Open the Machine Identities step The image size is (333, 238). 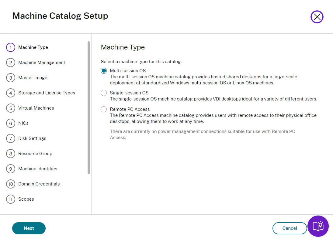[38, 169]
